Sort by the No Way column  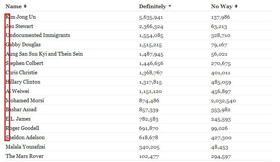pos(224,6)
